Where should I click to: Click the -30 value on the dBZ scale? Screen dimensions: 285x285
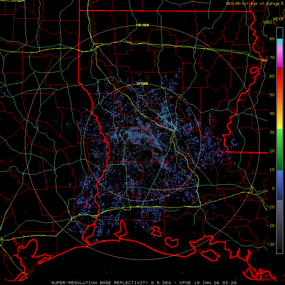271,244
